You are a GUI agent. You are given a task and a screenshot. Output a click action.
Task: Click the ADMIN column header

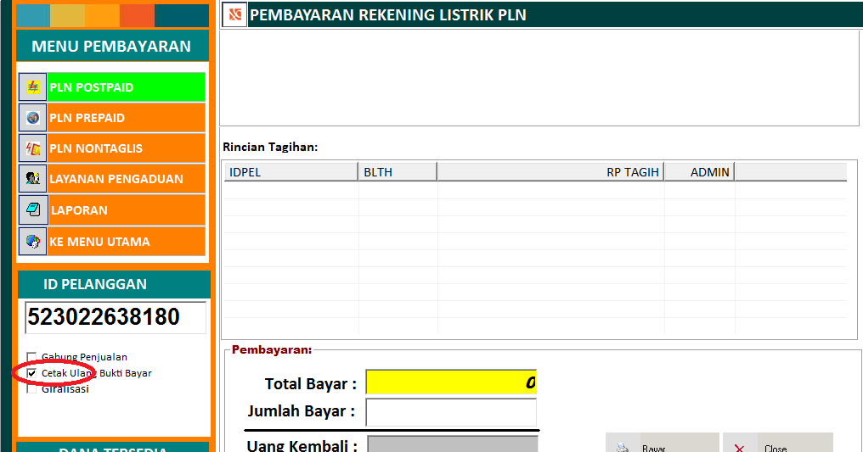point(700,172)
